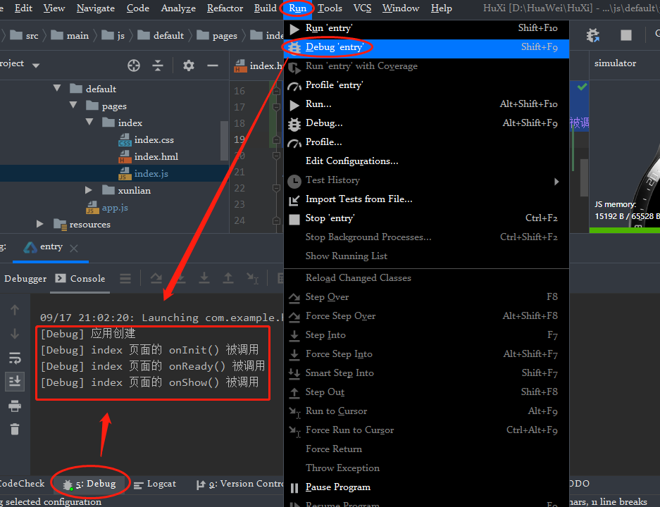Click pages in breadcrumb path
660x507 pixels.
click(x=217, y=36)
